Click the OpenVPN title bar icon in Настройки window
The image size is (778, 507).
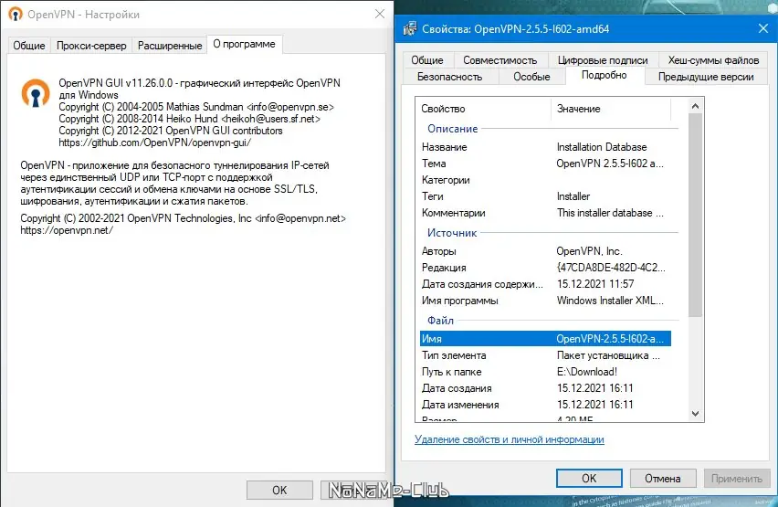tap(16, 15)
